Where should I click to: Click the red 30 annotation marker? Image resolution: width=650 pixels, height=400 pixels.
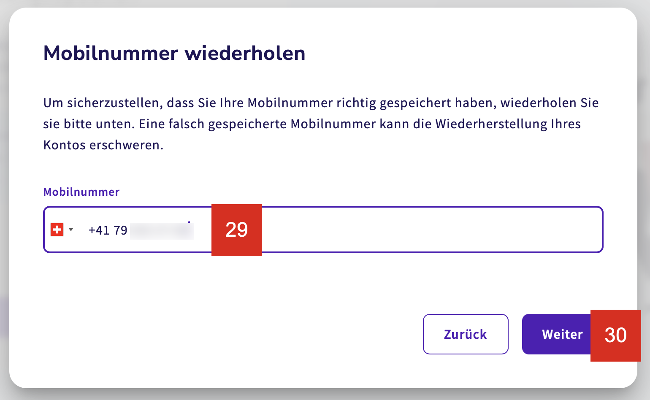click(x=615, y=335)
